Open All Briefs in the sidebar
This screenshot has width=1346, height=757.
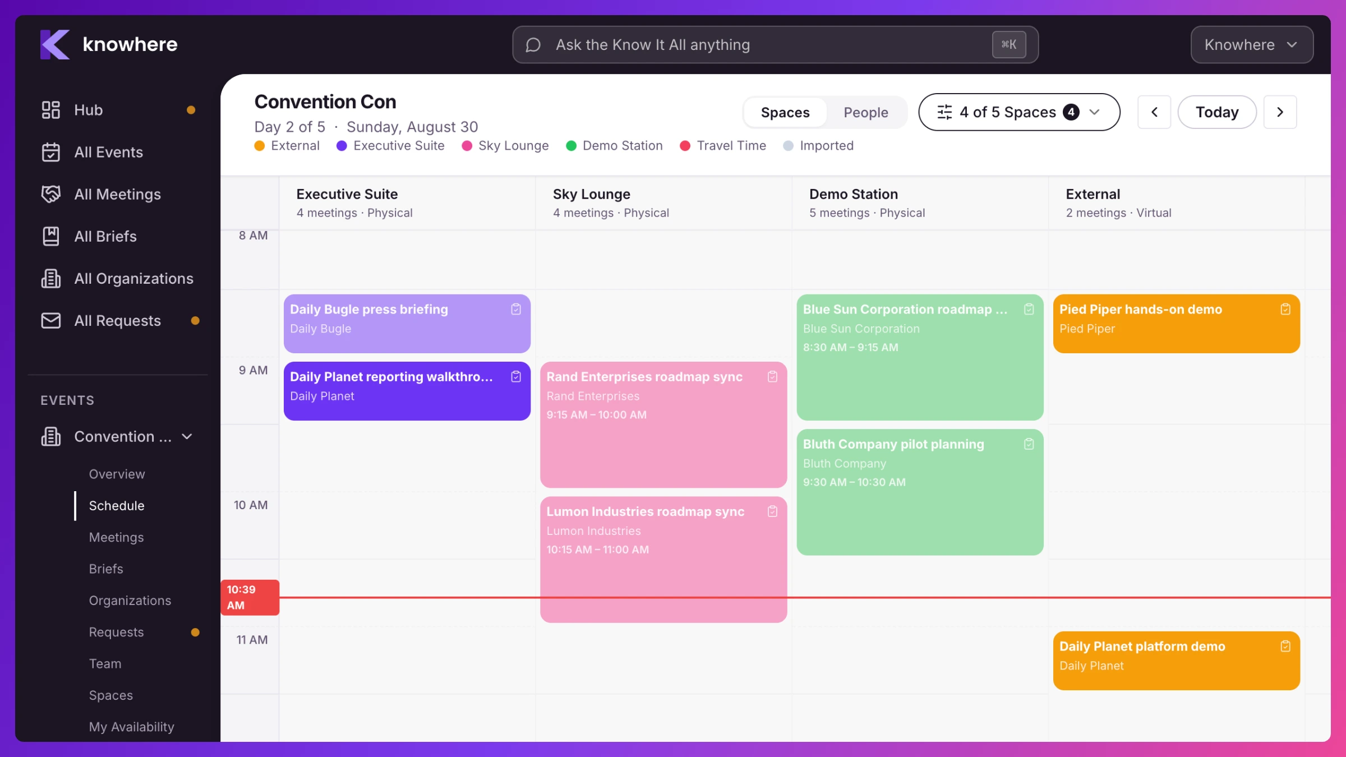pyautogui.click(x=118, y=236)
